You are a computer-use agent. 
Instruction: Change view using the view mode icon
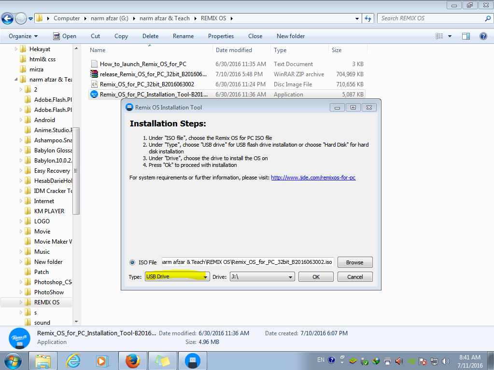click(x=439, y=36)
